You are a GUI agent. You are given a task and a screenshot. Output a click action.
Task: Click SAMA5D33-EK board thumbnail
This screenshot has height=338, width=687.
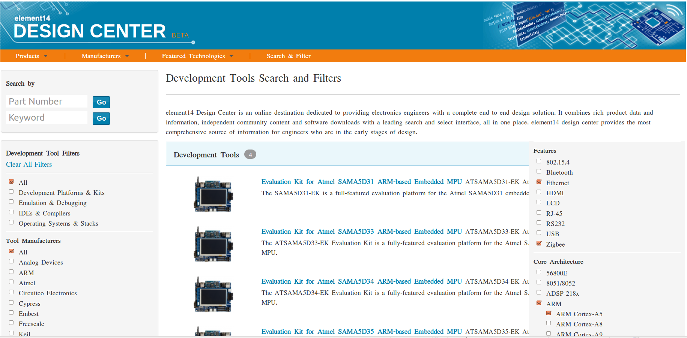(213, 244)
